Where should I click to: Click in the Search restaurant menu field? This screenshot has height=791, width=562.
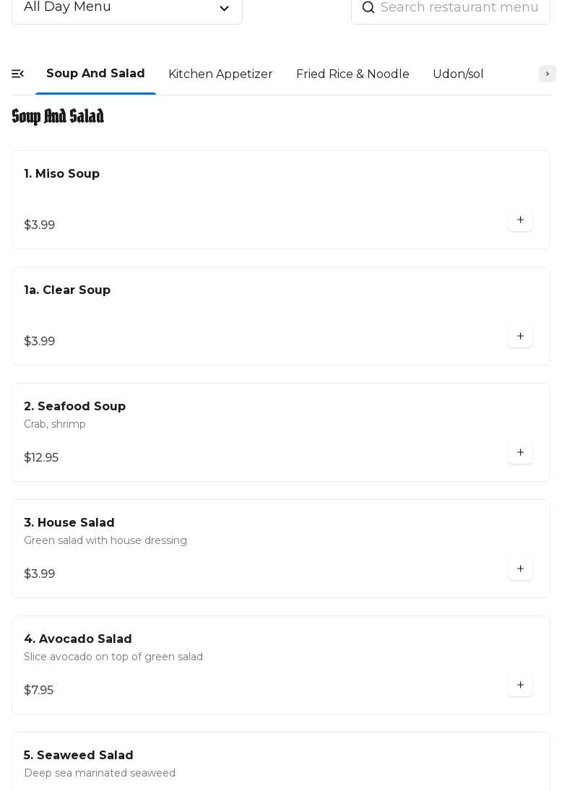coord(451,8)
